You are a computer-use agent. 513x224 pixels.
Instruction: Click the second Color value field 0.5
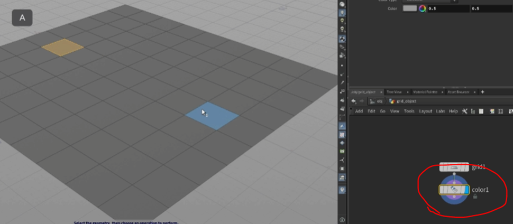pos(492,9)
